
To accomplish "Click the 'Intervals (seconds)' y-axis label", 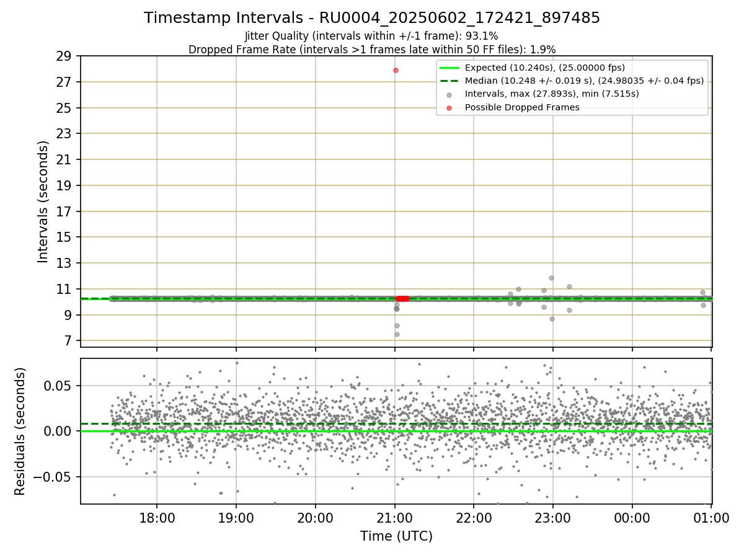I will (43, 201).
